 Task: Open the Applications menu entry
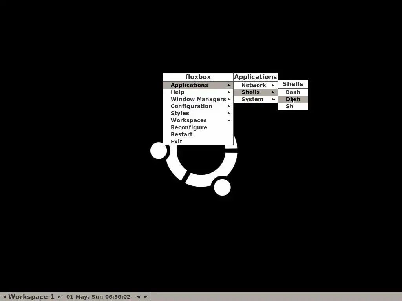pos(198,85)
